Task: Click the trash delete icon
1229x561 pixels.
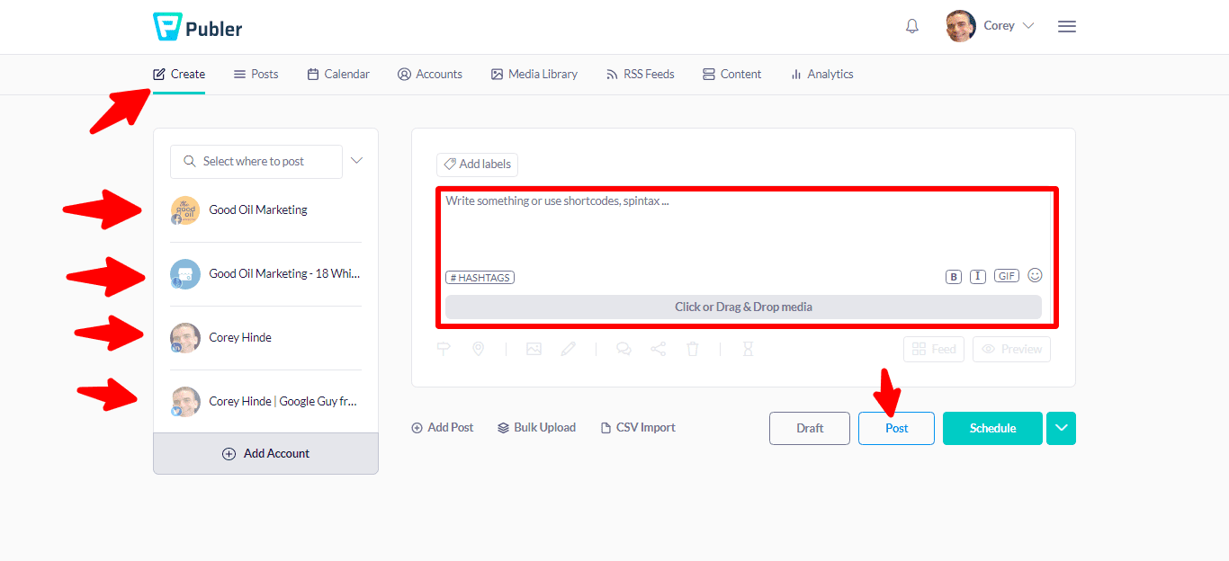Action: coord(693,349)
